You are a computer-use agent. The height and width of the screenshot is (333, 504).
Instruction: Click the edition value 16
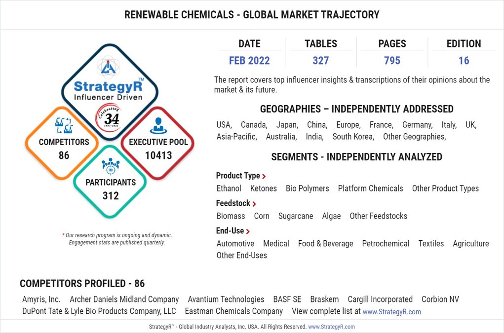pyautogui.click(x=464, y=60)
